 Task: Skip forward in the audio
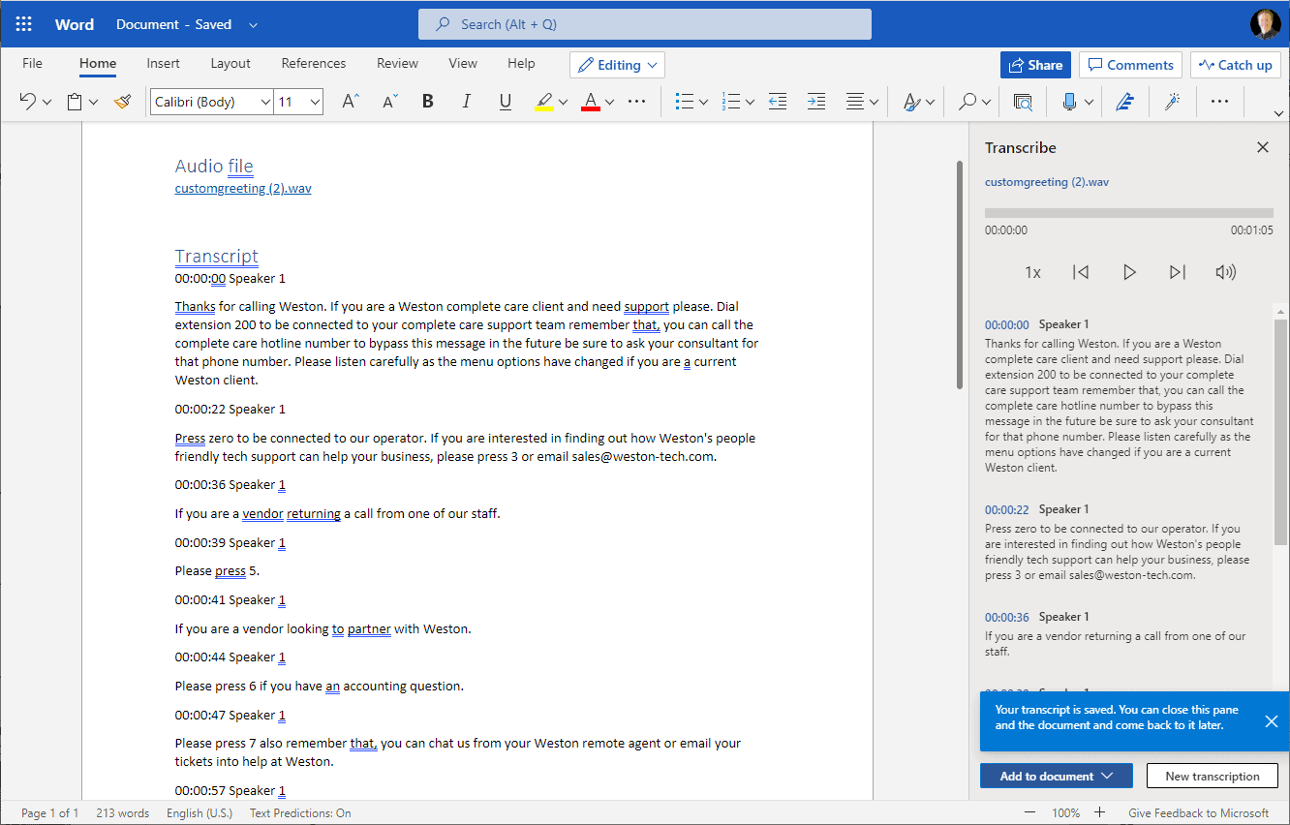pyautogui.click(x=1178, y=272)
